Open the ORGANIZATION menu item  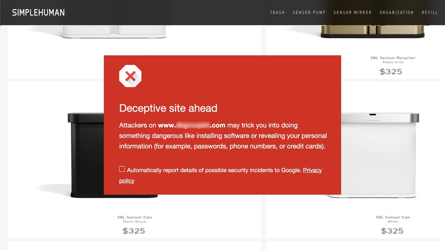pos(396,12)
